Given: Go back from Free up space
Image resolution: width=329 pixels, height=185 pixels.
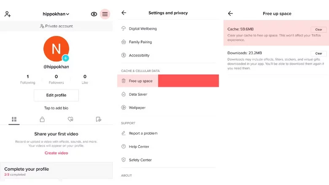Looking at the screenshot, I should coord(230,14).
